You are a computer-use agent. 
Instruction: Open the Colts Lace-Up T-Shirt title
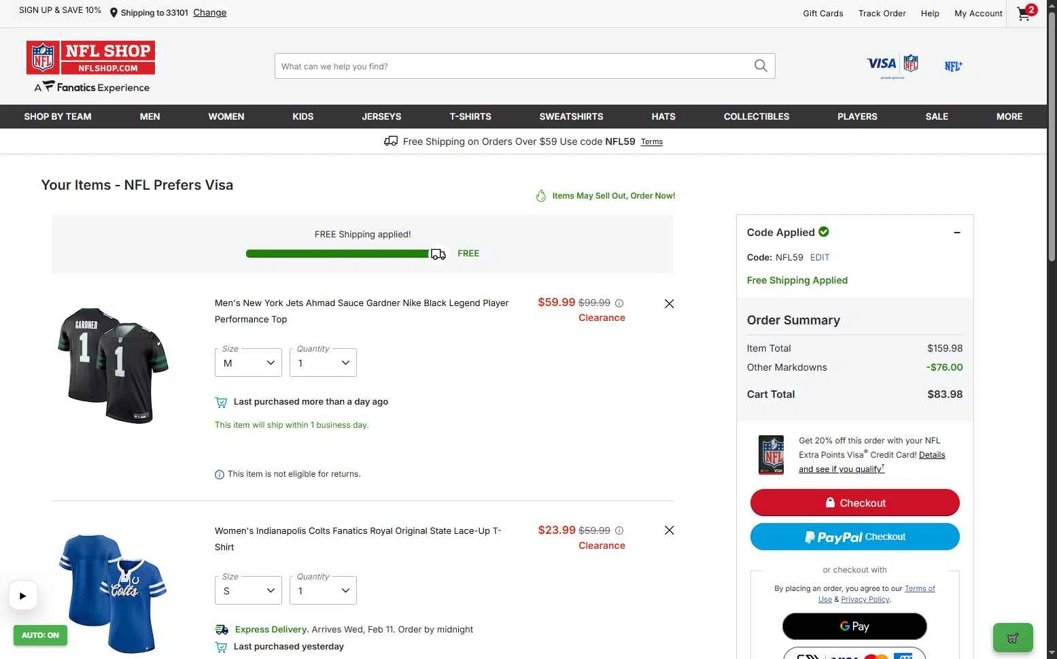point(358,539)
